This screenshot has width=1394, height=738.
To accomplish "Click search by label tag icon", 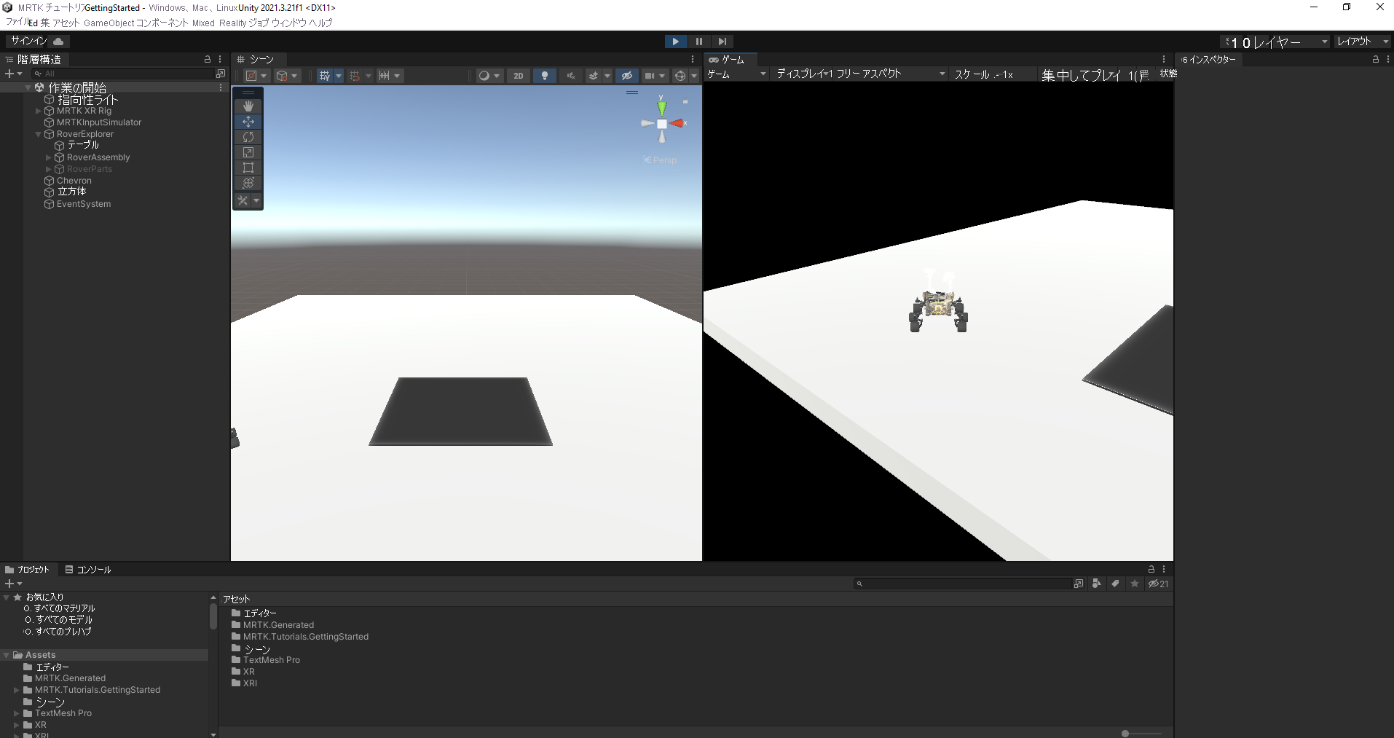I will [x=1115, y=584].
